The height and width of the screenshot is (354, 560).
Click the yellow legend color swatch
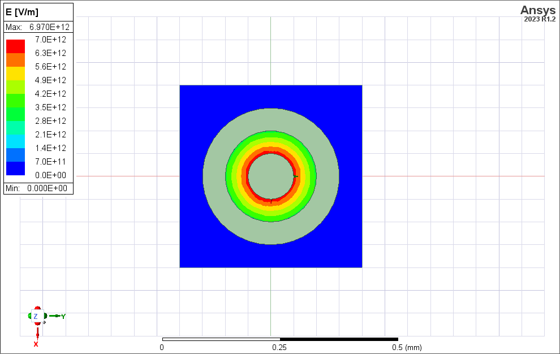coord(15,74)
